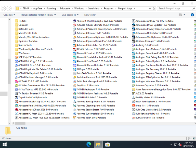The image size is (196, 148).
Task: Click the navigation pane scroll down arrow
Action: (9, 123)
